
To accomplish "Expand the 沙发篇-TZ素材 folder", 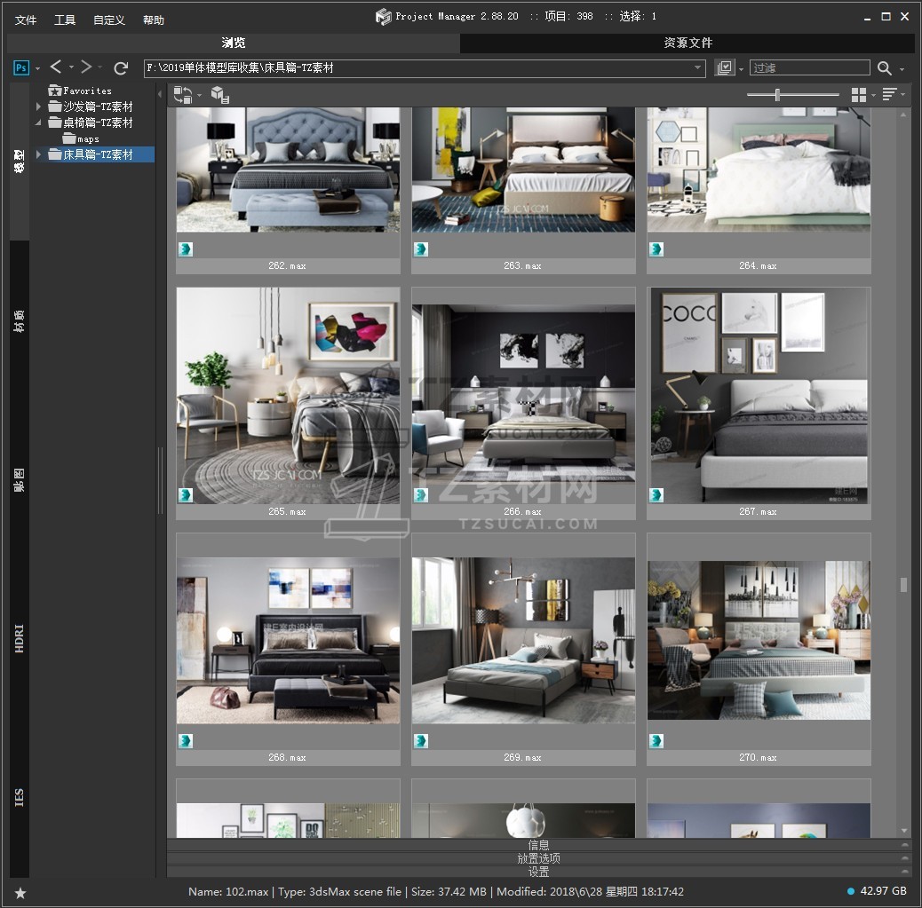I will (x=38, y=107).
